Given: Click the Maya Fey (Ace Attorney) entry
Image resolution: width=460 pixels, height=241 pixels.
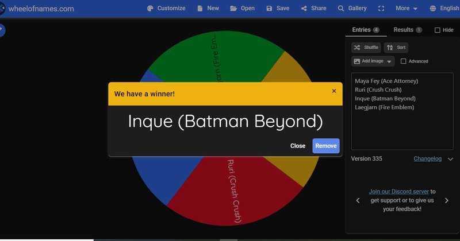Looking at the screenshot, I should 386,81.
